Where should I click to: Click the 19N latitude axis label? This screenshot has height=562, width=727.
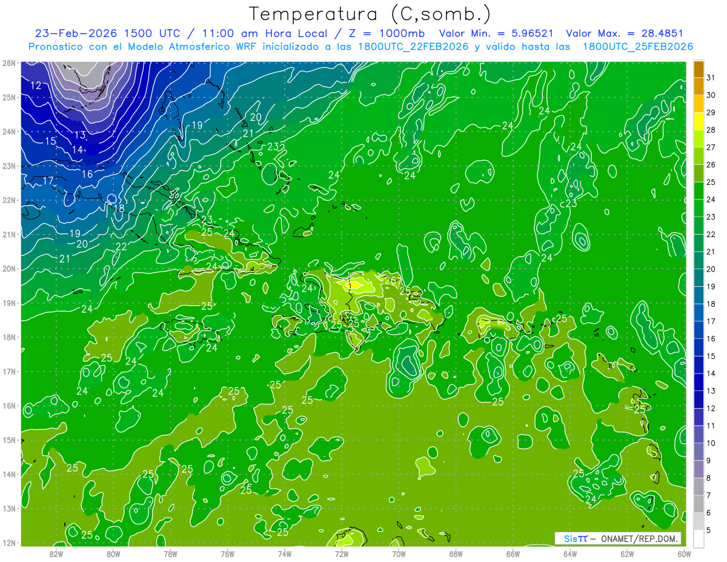(x=9, y=303)
